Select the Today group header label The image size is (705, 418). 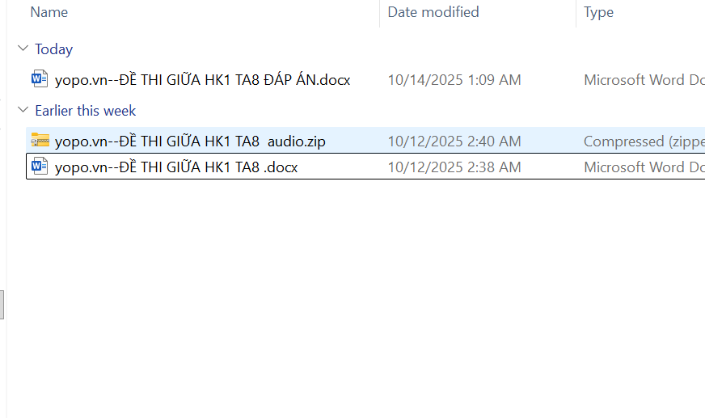click(53, 49)
